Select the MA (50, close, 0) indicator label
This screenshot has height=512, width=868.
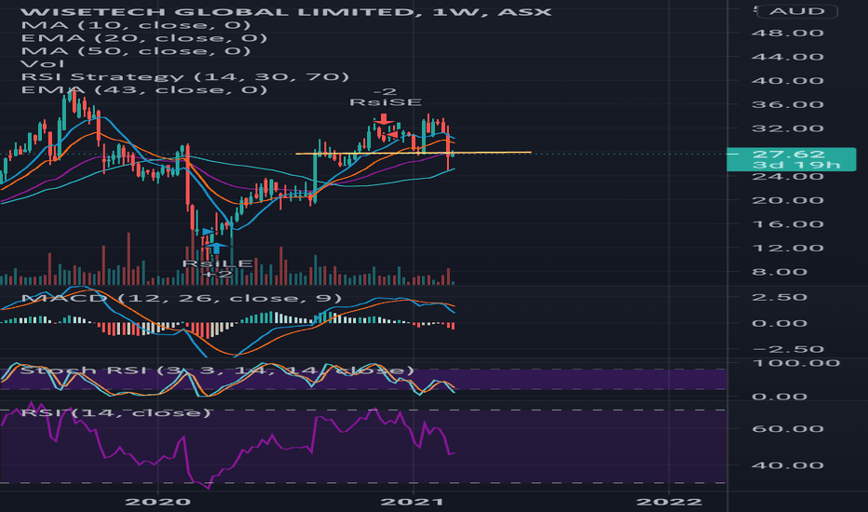click(x=136, y=51)
